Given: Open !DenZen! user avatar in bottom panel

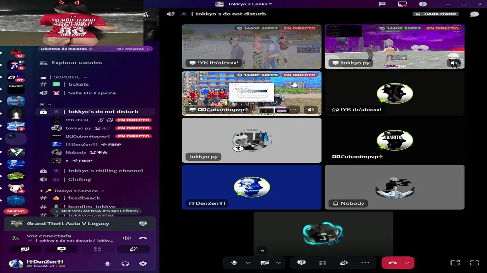Looking at the screenshot, I should coord(16,264).
